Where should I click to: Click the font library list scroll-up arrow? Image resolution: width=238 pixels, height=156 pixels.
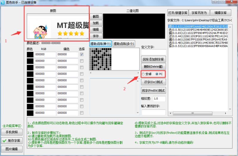pos(230,27)
